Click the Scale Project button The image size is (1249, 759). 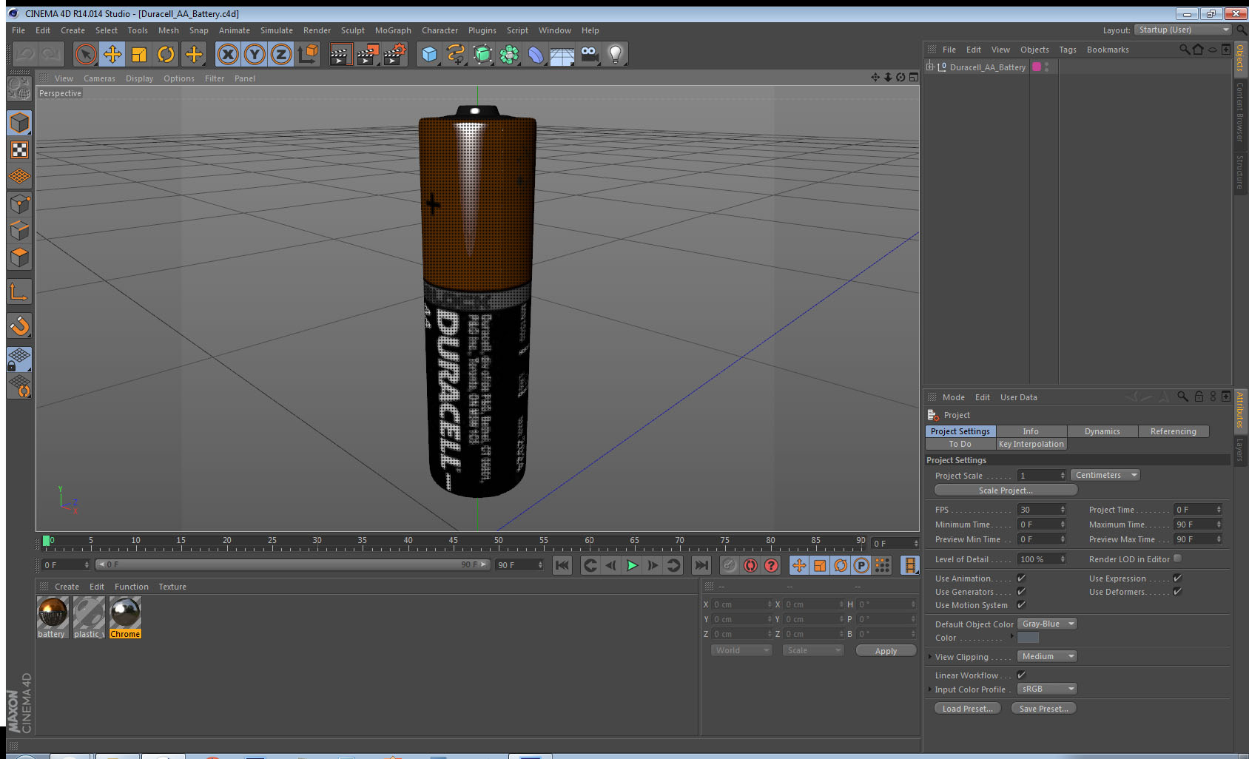click(x=1006, y=490)
